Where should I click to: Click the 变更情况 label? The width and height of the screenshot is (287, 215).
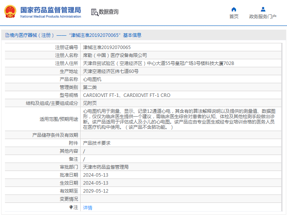pyautogui.click(x=69, y=199)
